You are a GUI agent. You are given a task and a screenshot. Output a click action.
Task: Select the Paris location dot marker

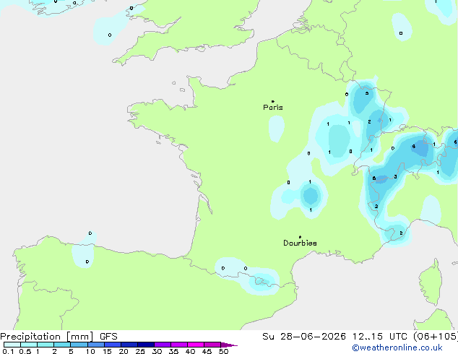pos(273,101)
